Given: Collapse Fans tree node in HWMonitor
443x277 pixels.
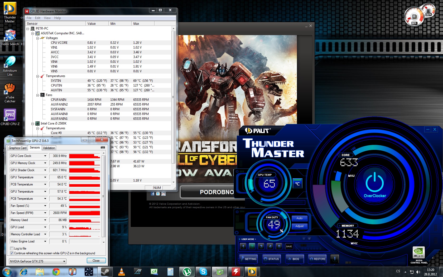Looking at the screenshot, I should (37, 95).
